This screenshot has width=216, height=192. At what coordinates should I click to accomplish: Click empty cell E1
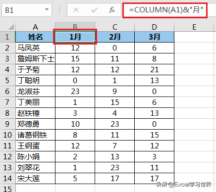pyautogui.click(x=194, y=37)
